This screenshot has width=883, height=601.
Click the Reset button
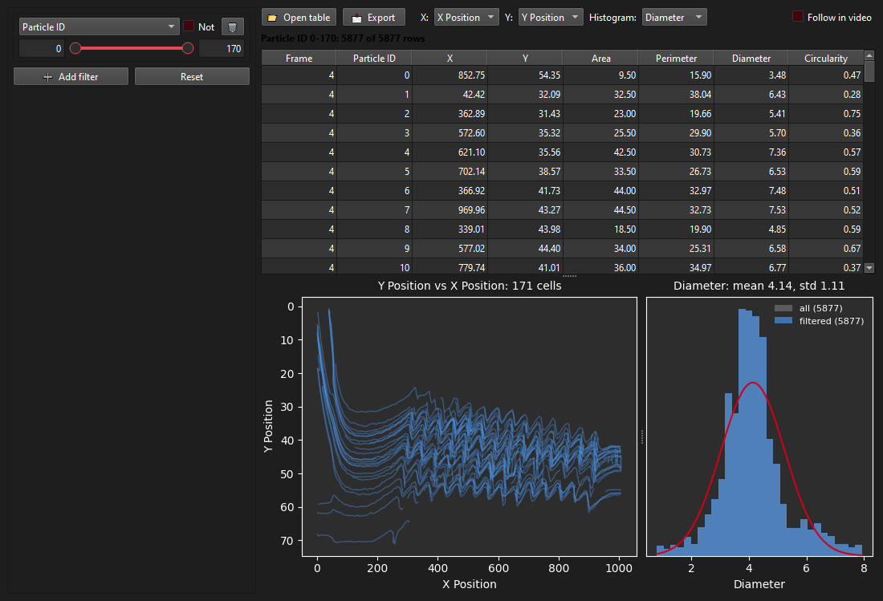pyautogui.click(x=192, y=76)
